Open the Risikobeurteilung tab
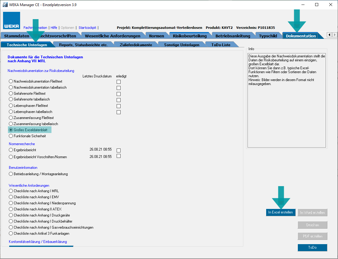338x259 pixels. [x=189, y=36]
